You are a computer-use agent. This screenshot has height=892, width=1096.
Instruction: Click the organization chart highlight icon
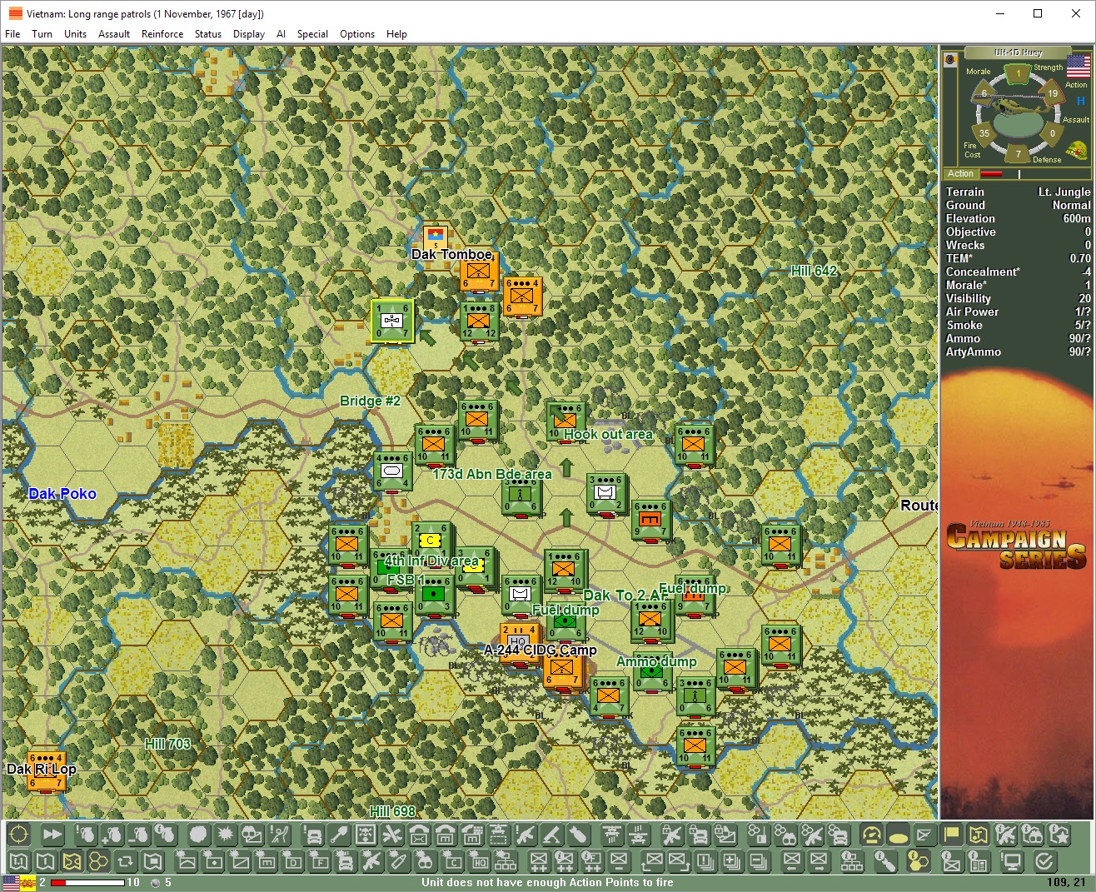[x=506, y=860]
